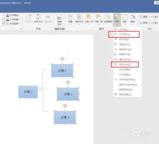Viewport: 159px width, 144px height.
Task: Click the rotation handle above 步骤 4
Action: (65, 106)
